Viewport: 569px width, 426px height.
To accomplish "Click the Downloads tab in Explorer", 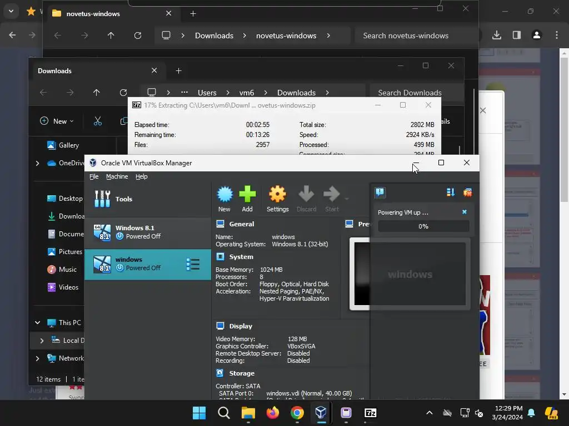I will tap(98, 70).
